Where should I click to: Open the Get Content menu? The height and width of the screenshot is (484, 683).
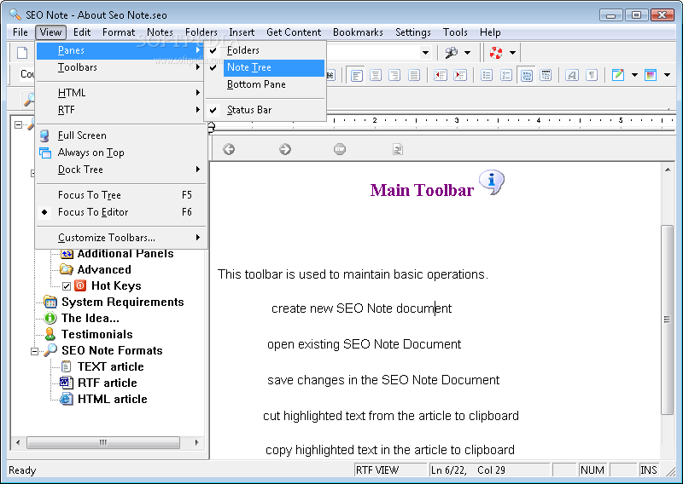294,32
